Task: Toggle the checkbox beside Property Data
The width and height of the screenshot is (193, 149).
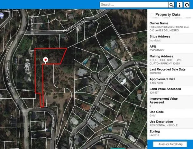Action: (x=152, y=15)
